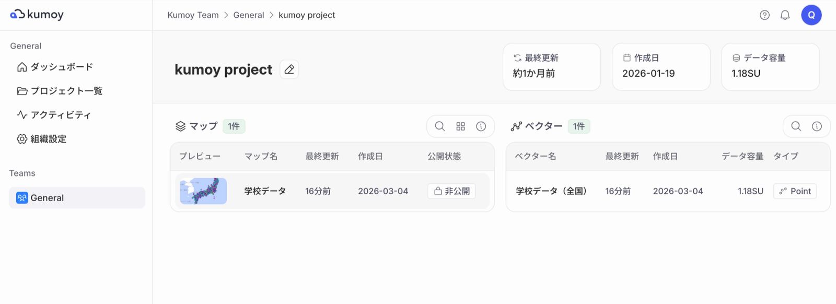Click the データ容量 1.18SU card
836x304 pixels.
[771, 67]
